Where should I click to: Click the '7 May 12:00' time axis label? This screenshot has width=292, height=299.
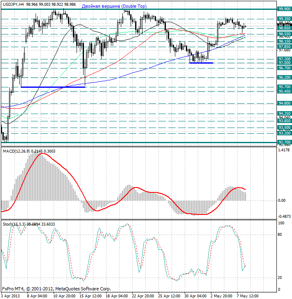248,296
